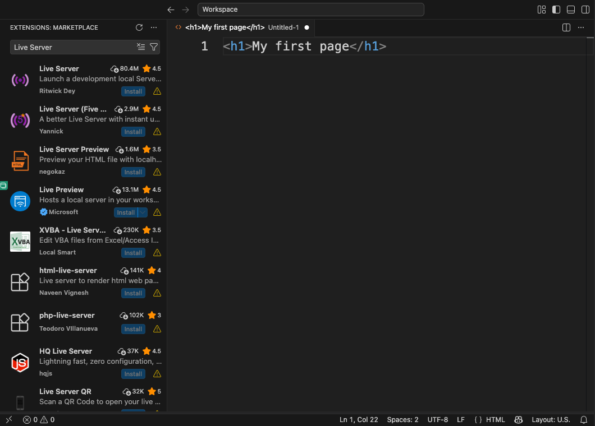Go back in navigation history
The height and width of the screenshot is (426, 595).
(171, 10)
